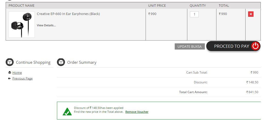Screen dimensions: 269x120
Task: Open the Creative EP-660 In Ear Earphones link
Action: [68, 14]
